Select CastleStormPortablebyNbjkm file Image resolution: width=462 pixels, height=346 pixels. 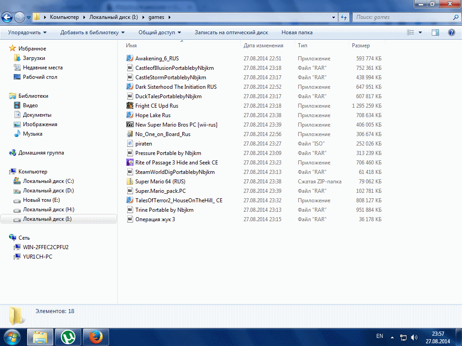coord(171,77)
